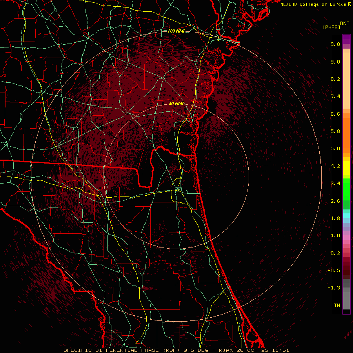Click the 1.0 scale value
The width and height of the screenshot is (353, 353).
click(x=335, y=236)
